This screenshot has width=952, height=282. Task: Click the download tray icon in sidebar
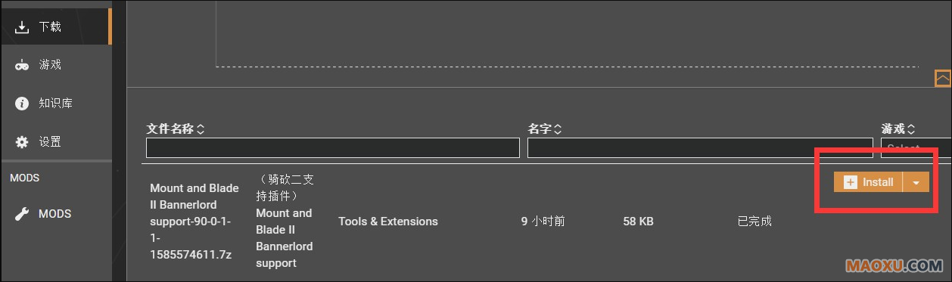(x=22, y=26)
